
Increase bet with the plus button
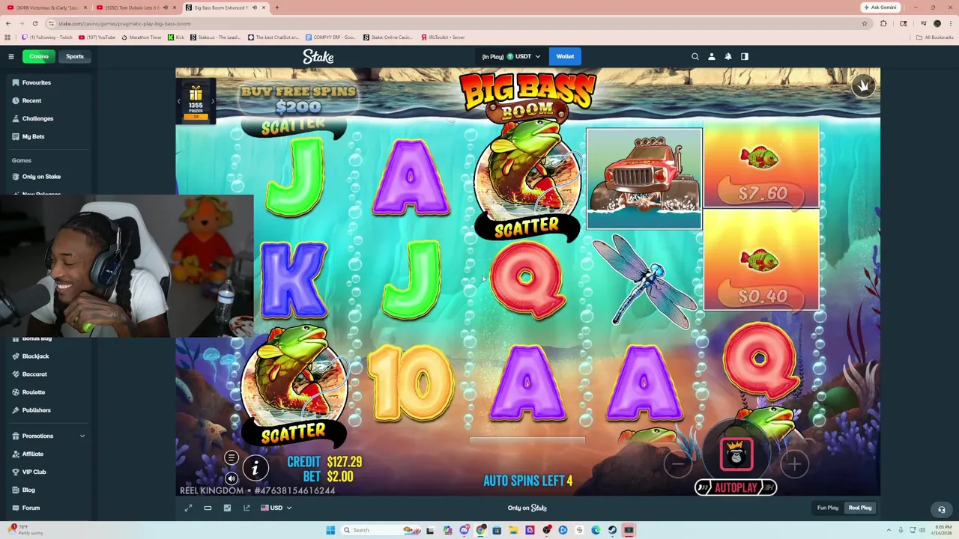[794, 464]
